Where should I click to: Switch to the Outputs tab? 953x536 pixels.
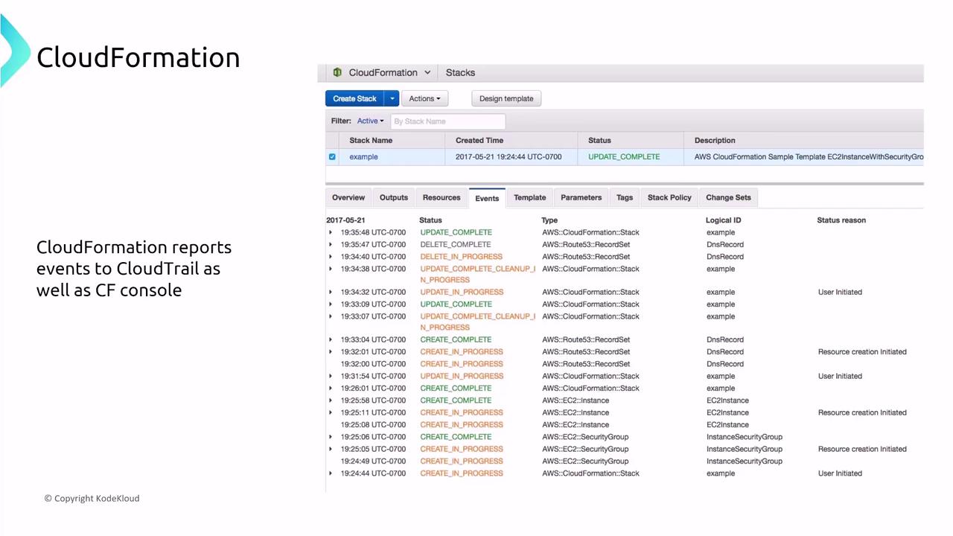pyautogui.click(x=394, y=197)
